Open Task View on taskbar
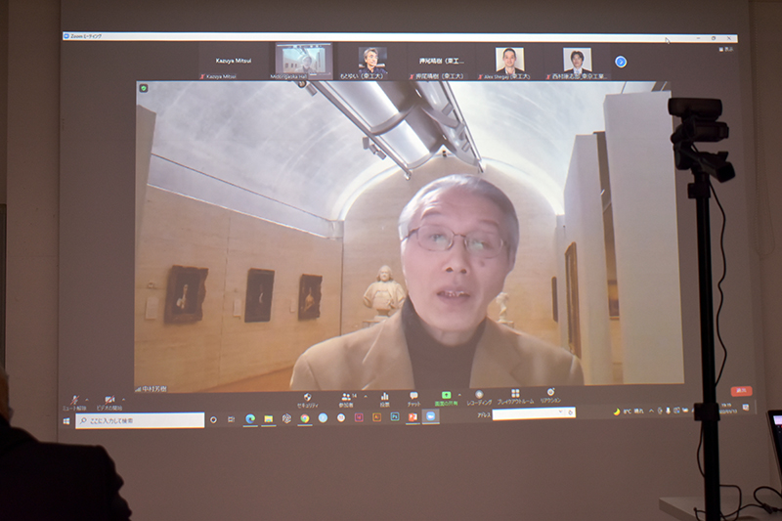 [x=232, y=419]
